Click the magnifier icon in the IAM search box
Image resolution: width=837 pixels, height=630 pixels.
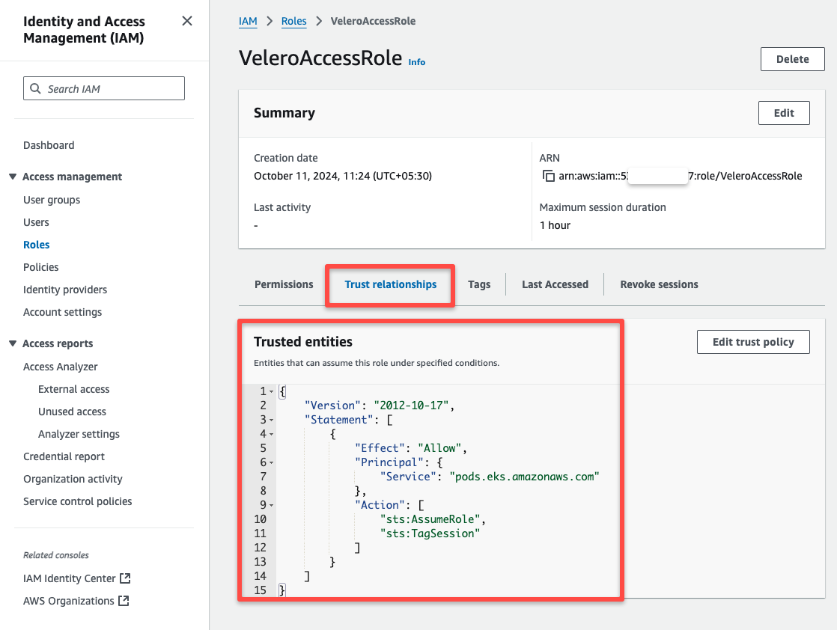click(35, 88)
